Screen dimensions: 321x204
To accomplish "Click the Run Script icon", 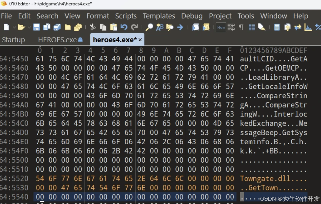I will (x=195, y=27).
